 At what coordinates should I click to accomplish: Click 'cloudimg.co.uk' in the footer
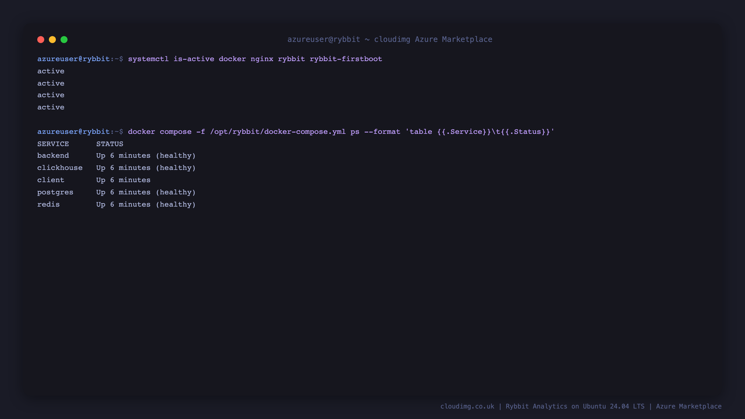[467, 406]
